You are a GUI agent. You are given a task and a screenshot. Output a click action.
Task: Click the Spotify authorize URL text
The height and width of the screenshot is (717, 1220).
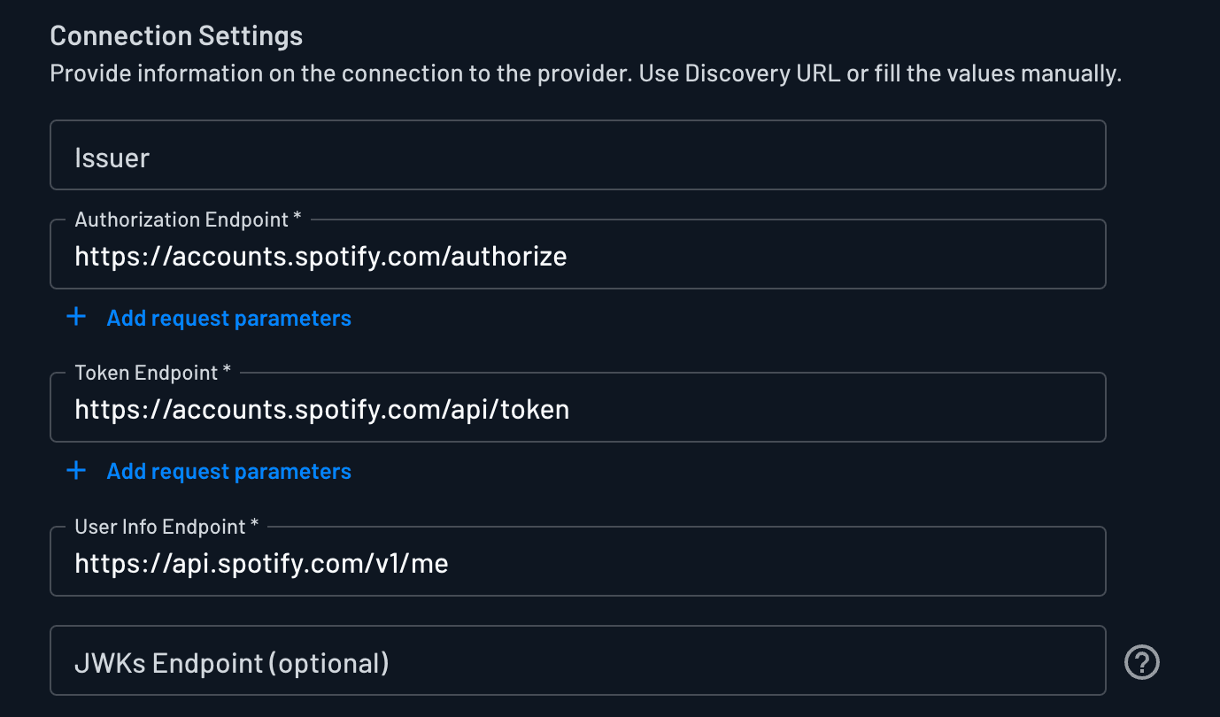pyautogui.click(x=321, y=256)
